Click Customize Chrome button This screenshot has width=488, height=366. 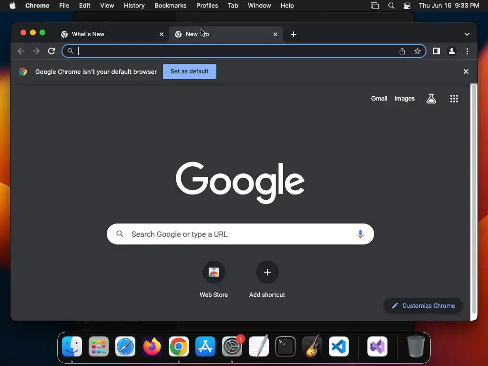pos(423,305)
